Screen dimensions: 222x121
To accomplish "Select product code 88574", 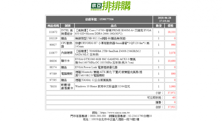I will click(53, 67).
